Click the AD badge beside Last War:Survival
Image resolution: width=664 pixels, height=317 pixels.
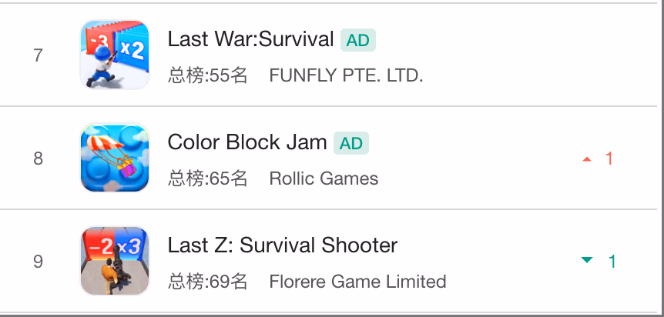pyautogui.click(x=358, y=40)
